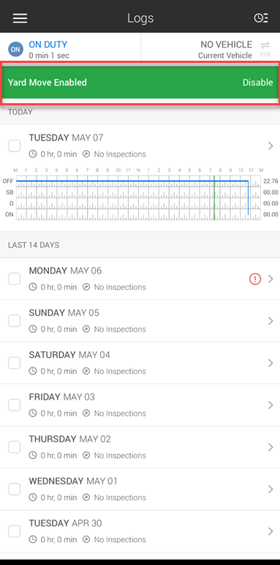Viewport: 280px width, 565px height.
Task: Tap the clock list icon in header
Action: (261, 18)
